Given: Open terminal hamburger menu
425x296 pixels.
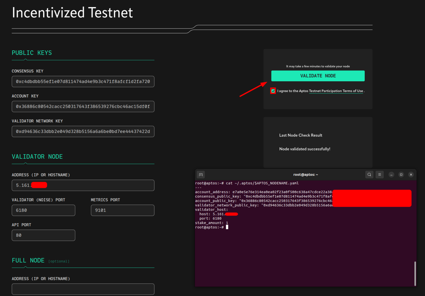Looking at the screenshot, I should pos(380,175).
